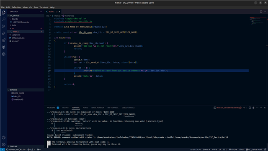Screen dimensions: 268x151
Task: Click the Ln 20, Col 50 cursor position indicator
Action: [x=196, y=149]
